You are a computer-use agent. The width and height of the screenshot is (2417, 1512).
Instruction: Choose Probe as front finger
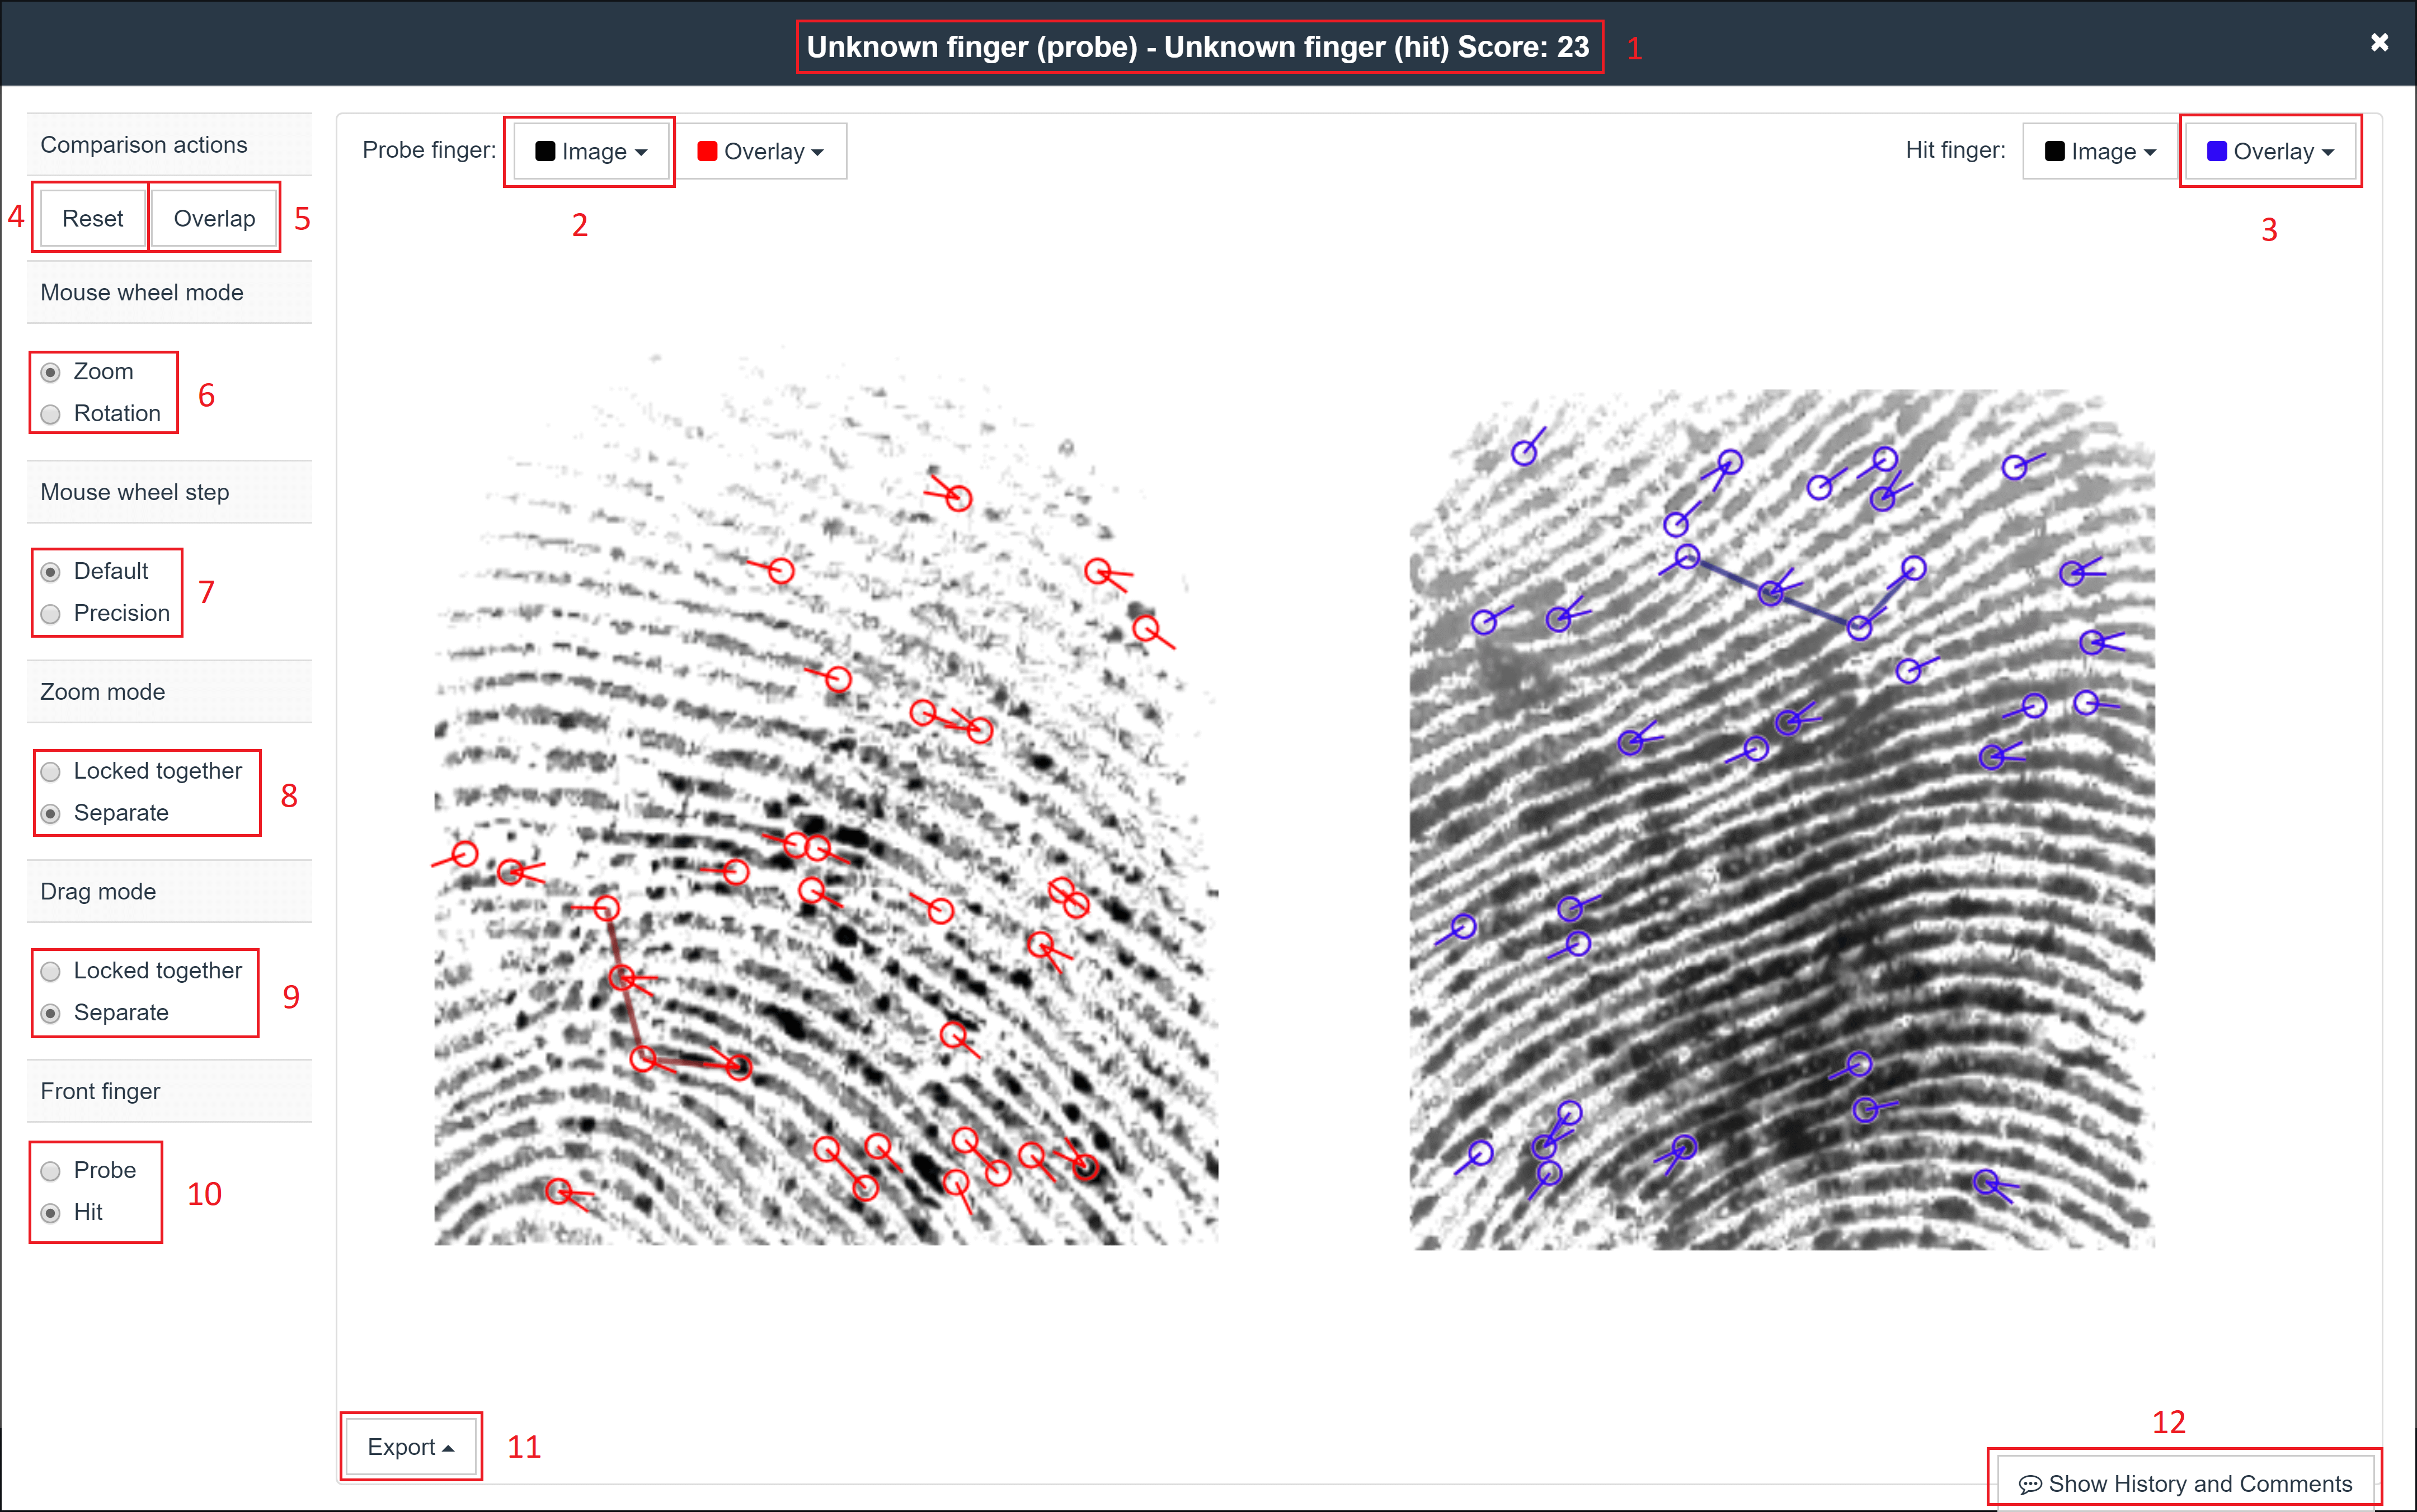pyautogui.click(x=51, y=1171)
